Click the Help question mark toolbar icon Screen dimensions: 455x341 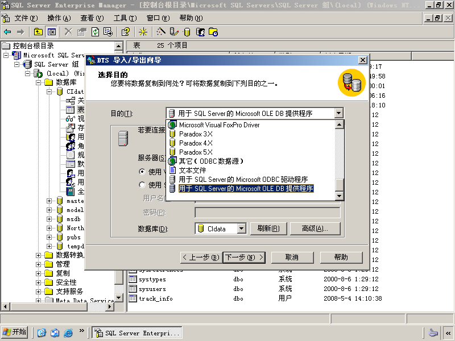(x=126, y=32)
